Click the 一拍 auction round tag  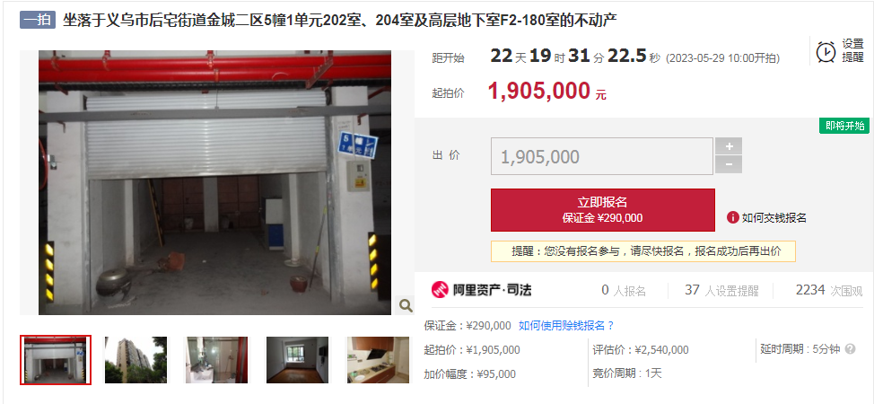(x=38, y=20)
